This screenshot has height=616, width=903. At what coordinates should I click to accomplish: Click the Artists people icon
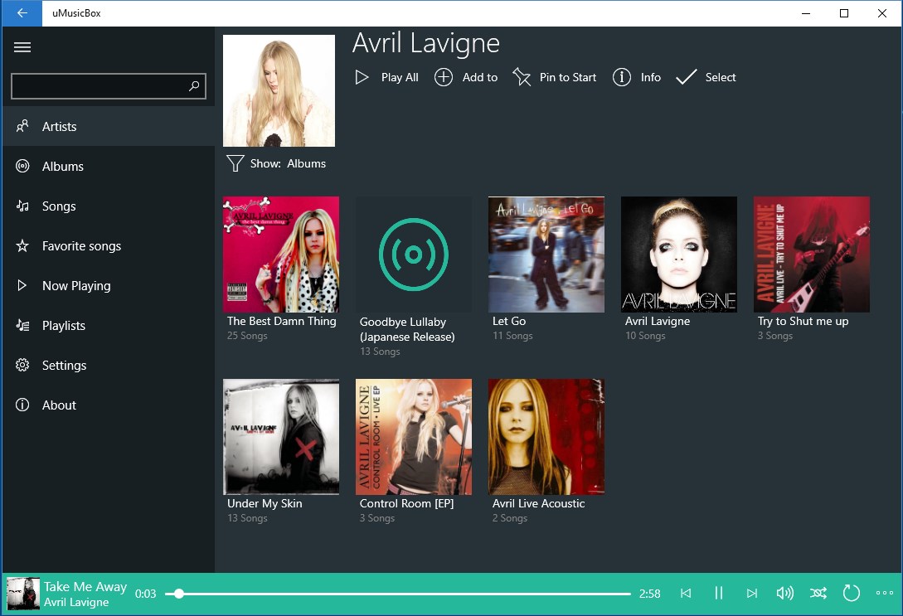pos(22,126)
